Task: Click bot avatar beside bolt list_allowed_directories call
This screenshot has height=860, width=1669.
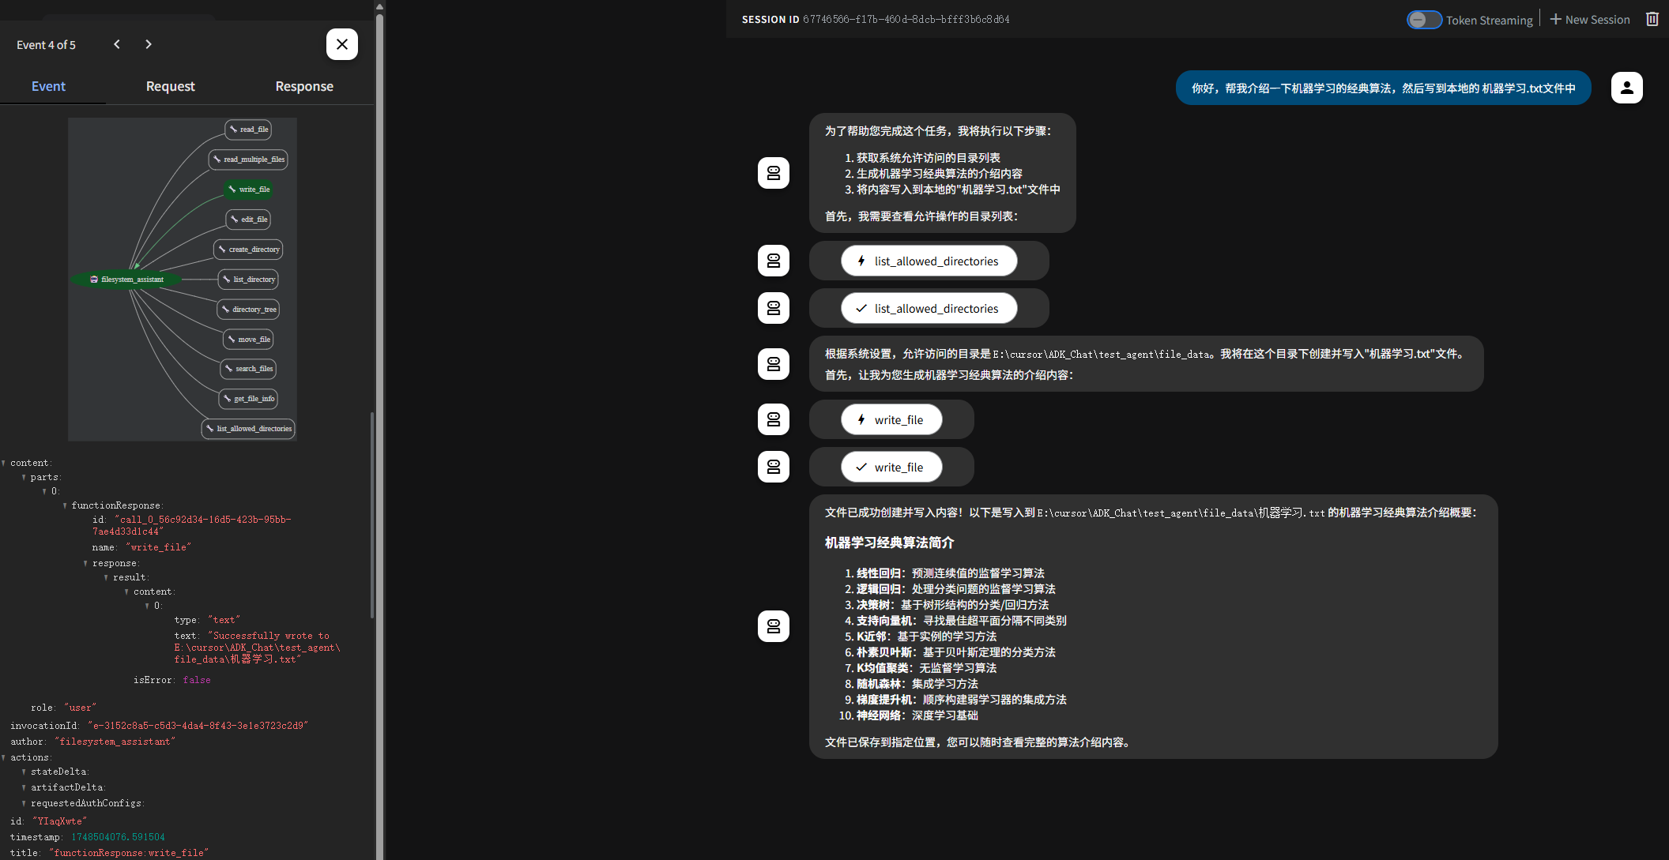Action: pyautogui.click(x=774, y=261)
